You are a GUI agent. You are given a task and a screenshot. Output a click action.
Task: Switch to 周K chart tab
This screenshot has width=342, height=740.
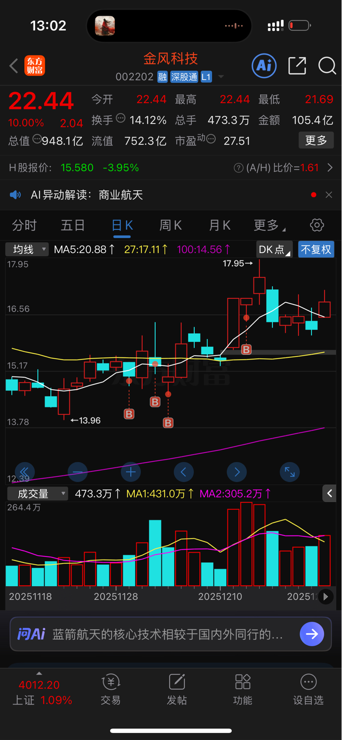coord(171,225)
